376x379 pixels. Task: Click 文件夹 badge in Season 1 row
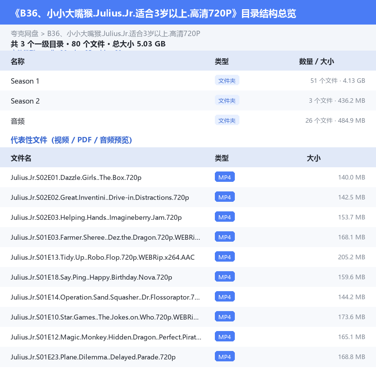(x=227, y=81)
